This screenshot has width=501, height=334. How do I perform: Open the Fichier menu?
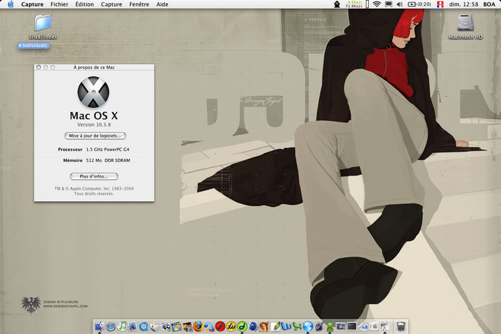59,4
